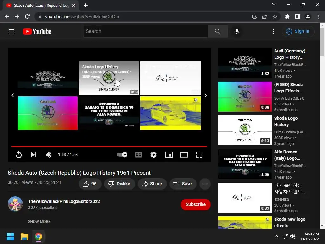Reload the page

[27, 17]
